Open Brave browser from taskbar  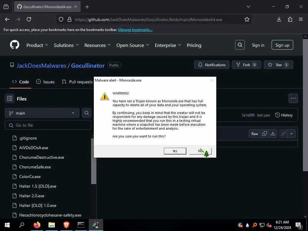point(66,225)
